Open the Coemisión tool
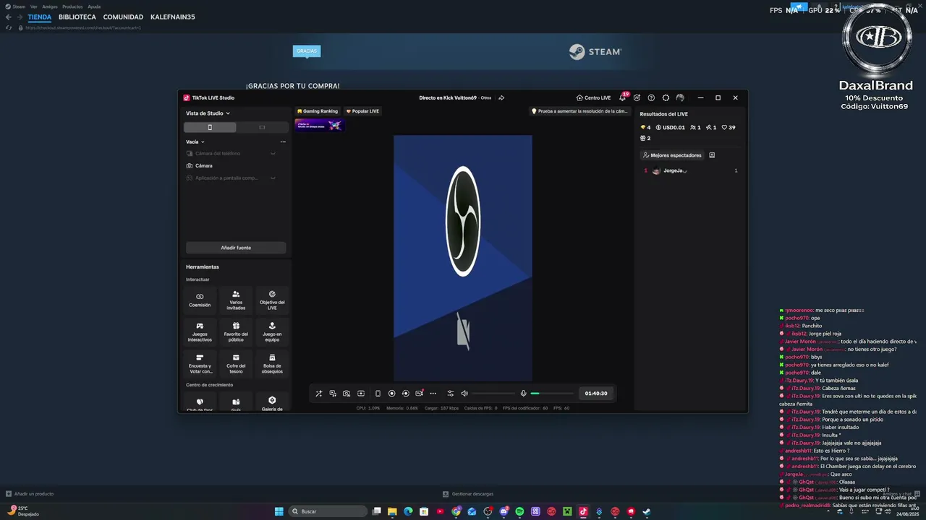 [x=200, y=299]
